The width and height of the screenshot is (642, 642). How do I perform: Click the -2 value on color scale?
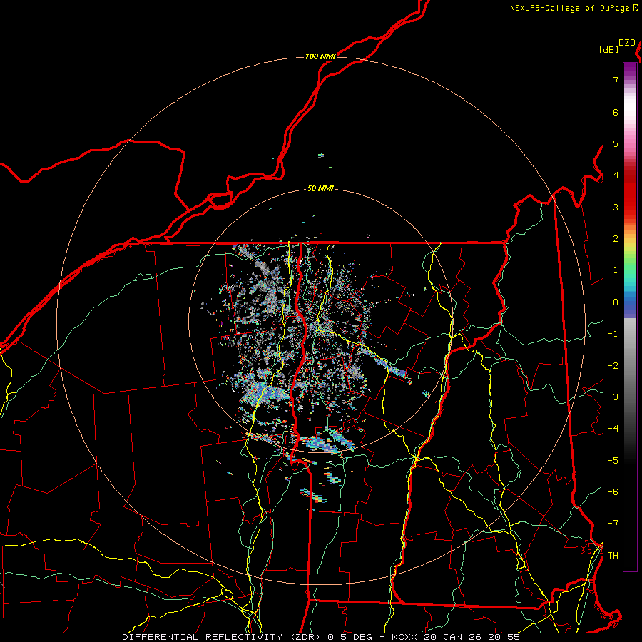[613, 366]
